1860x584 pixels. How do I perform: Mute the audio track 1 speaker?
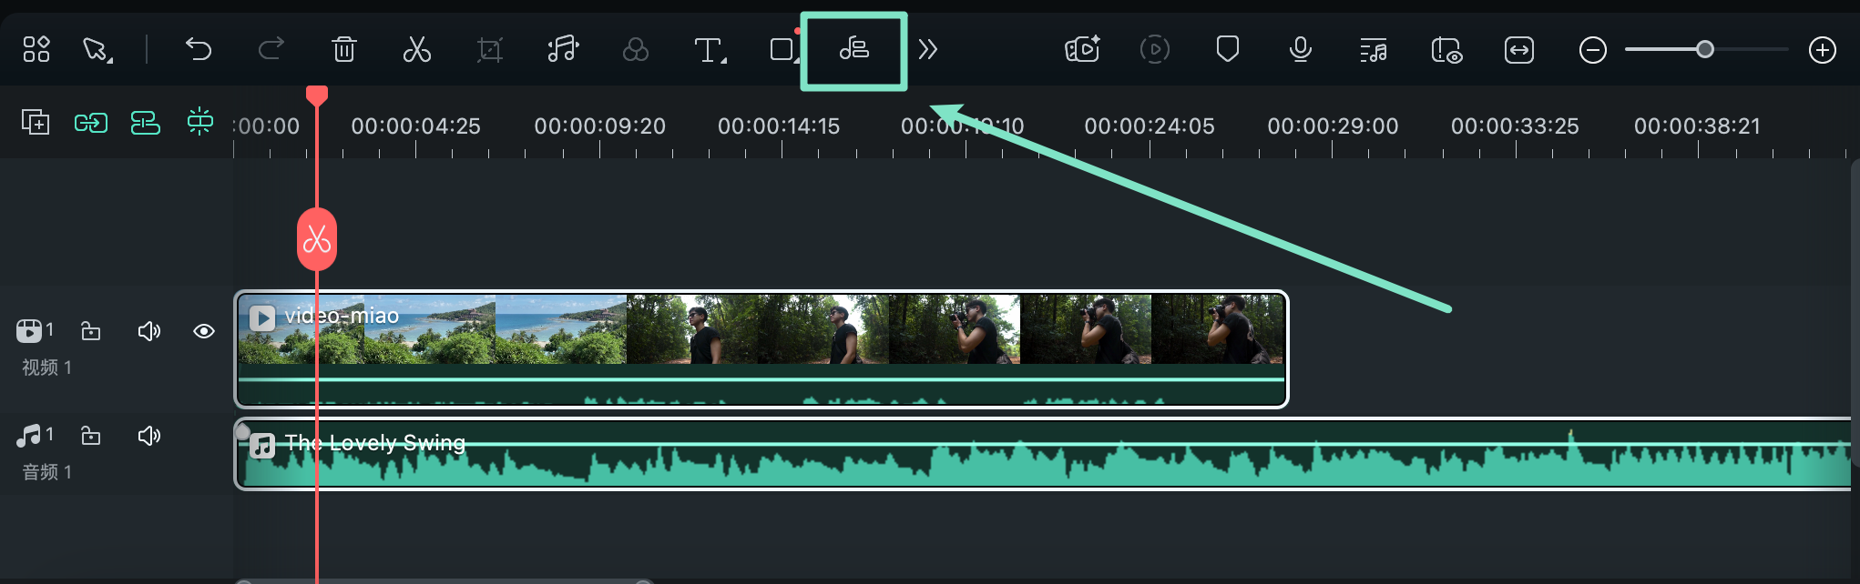tap(148, 437)
